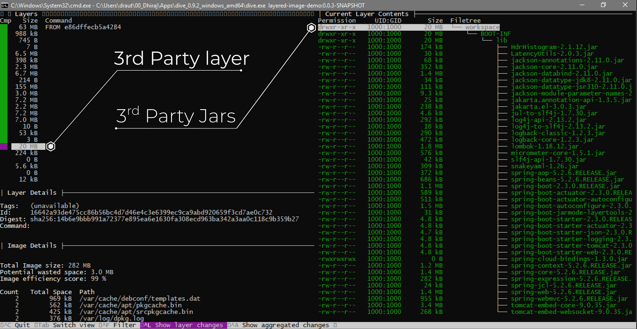Image resolution: width=637 pixels, height=329 pixels.
Task: Select micrometer-core-1.5.1.jar file
Action: [x=558, y=153]
